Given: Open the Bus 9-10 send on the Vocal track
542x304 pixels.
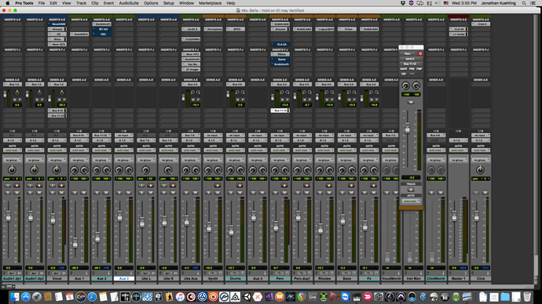Looking at the screenshot, I should [57, 110].
